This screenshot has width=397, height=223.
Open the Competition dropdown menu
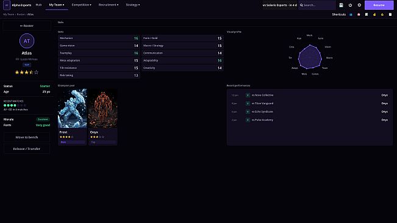coord(81,5)
